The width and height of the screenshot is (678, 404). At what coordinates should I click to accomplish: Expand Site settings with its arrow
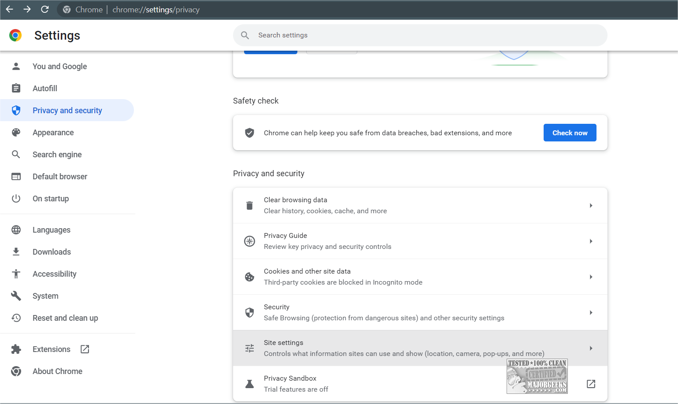(591, 348)
